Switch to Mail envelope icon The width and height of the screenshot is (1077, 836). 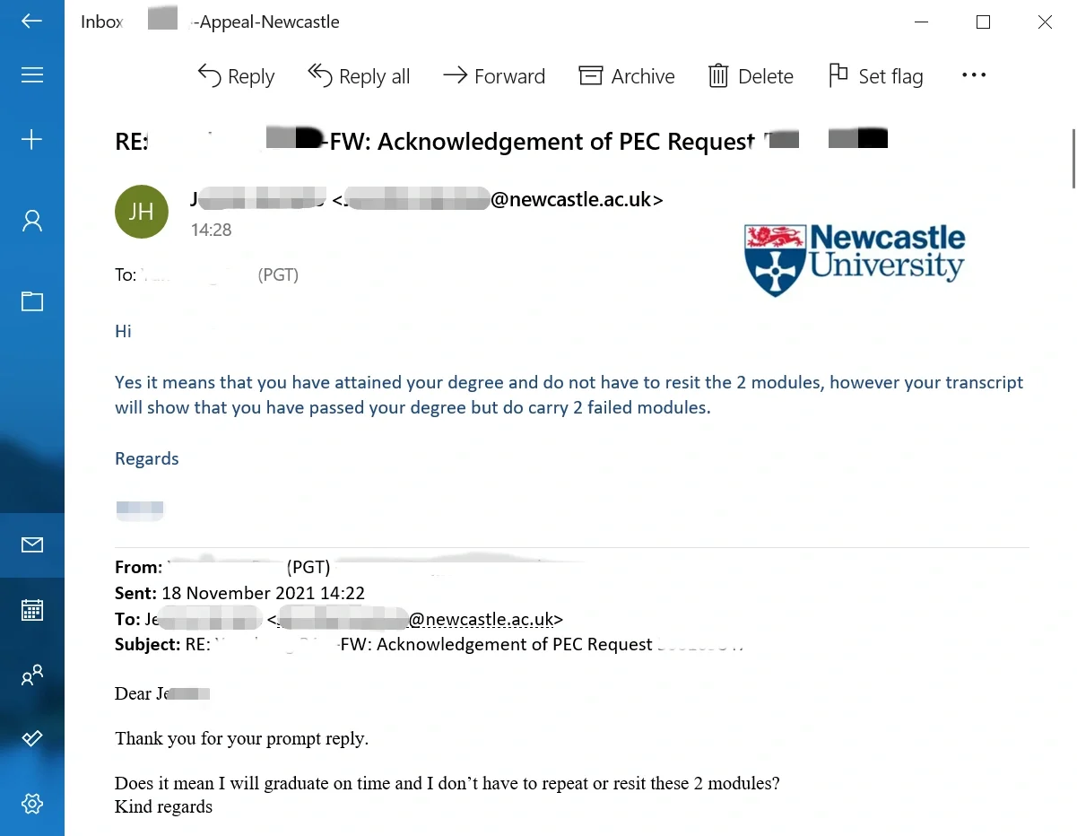tap(32, 544)
